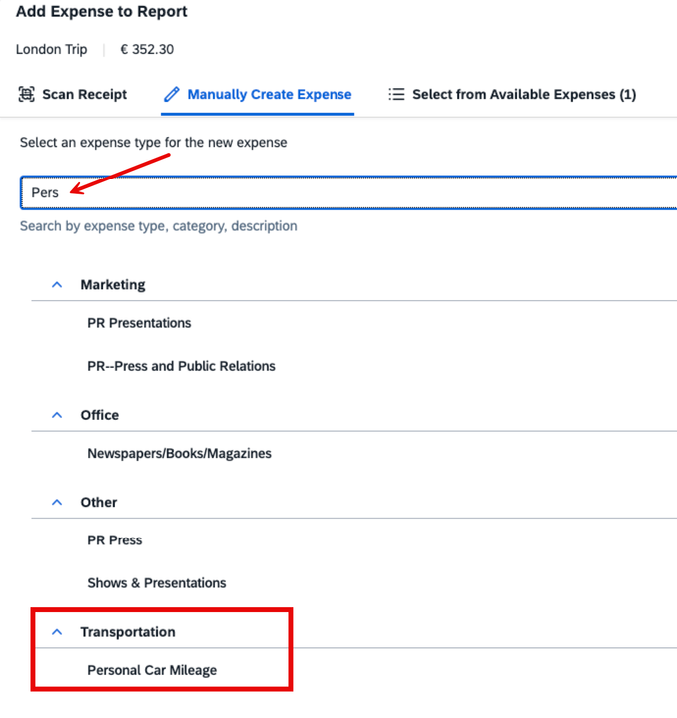Select PR Press expense type
This screenshot has width=677, height=718.
[x=115, y=539]
